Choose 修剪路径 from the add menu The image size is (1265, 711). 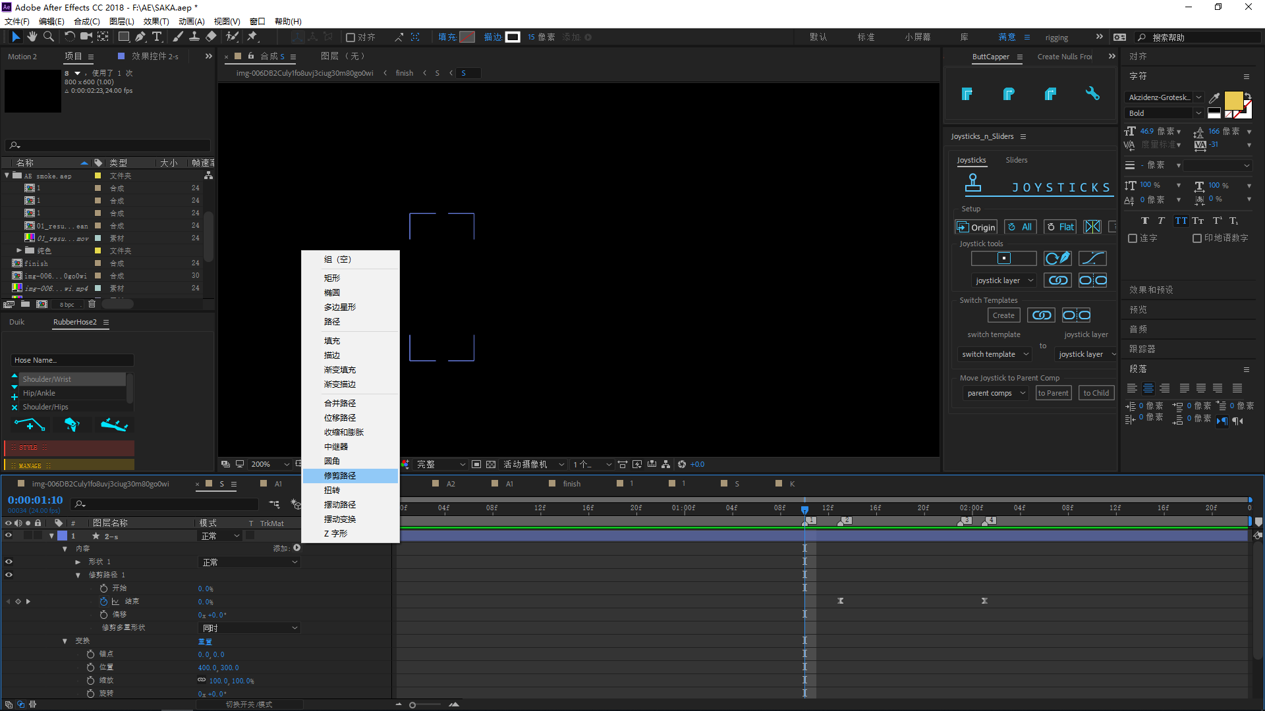tap(340, 475)
